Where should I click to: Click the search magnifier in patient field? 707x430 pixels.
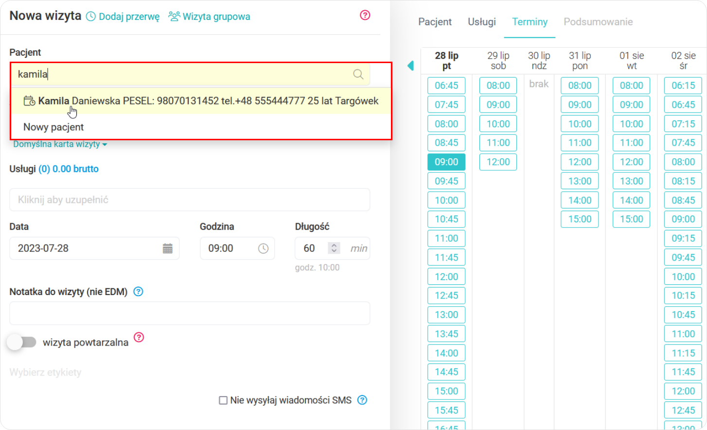pyautogui.click(x=358, y=74)
